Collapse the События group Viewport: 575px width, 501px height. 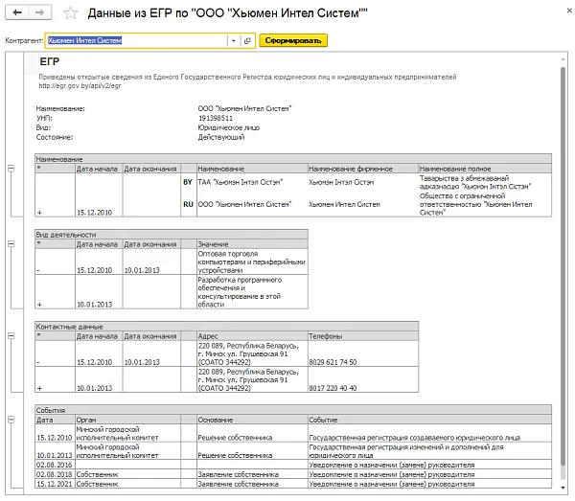[11, 420]
